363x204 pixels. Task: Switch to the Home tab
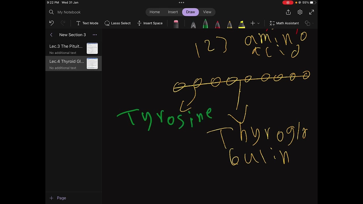pyautogui.click(x=155, y=12)
